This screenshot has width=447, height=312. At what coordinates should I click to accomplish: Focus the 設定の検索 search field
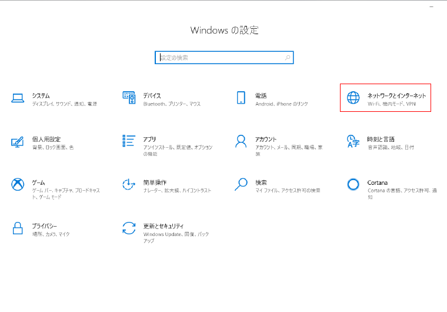click(224, 58)
